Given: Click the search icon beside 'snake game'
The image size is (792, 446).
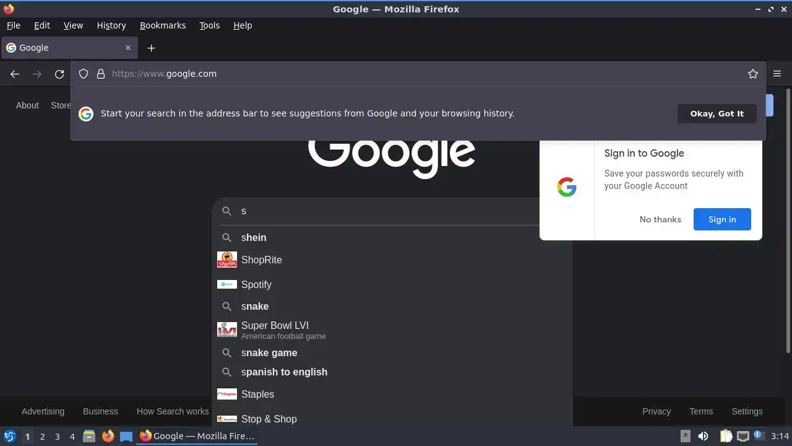Looking at the screenshot, I should (227, 352).
